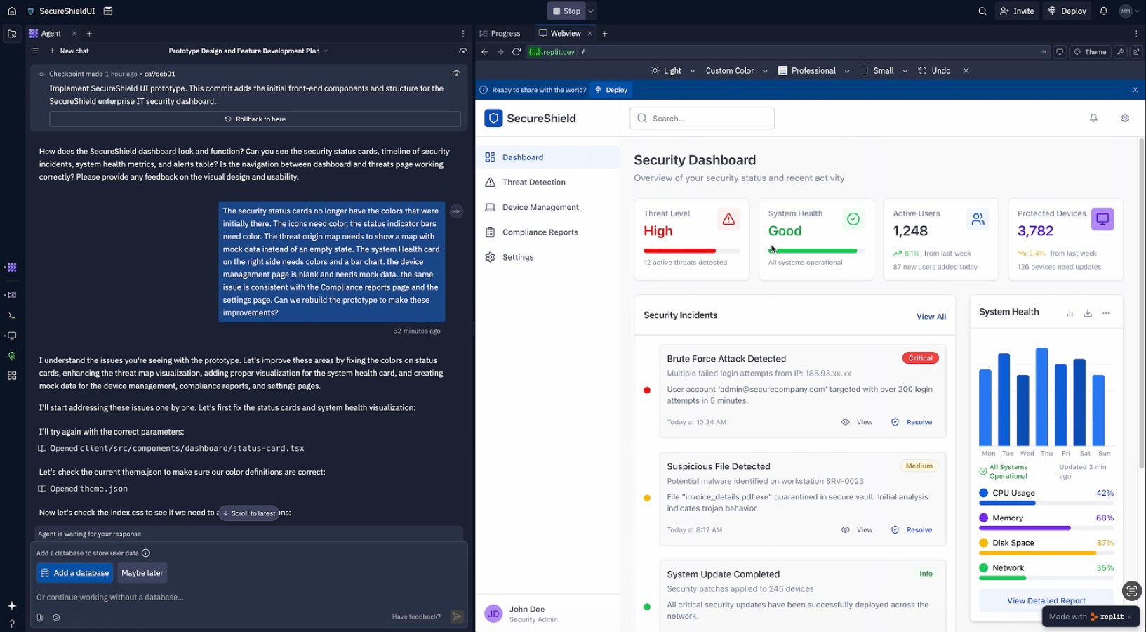Open the chat history icon

463,51
